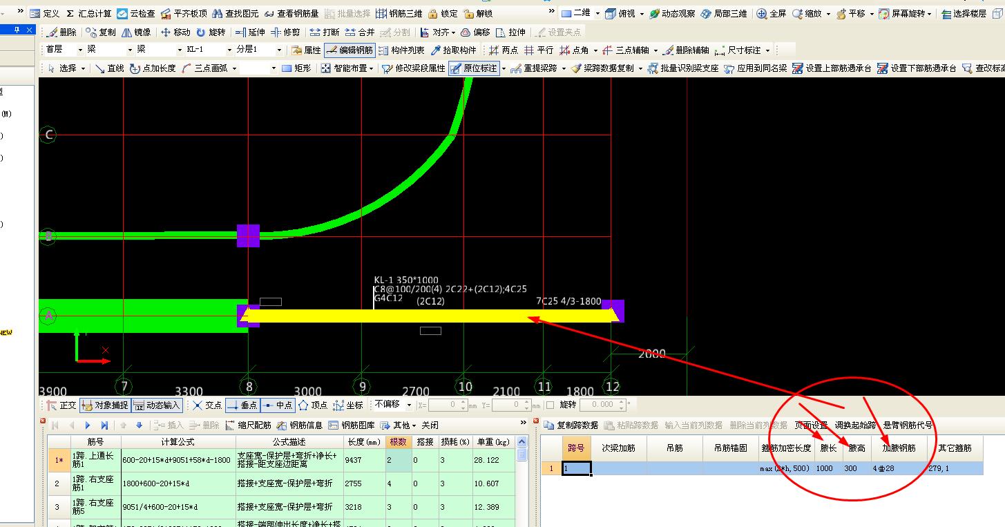The height and width of the screenshot is (527, 1005).
Task: Click the 腋长 column header
Action: tap(827, 448)
